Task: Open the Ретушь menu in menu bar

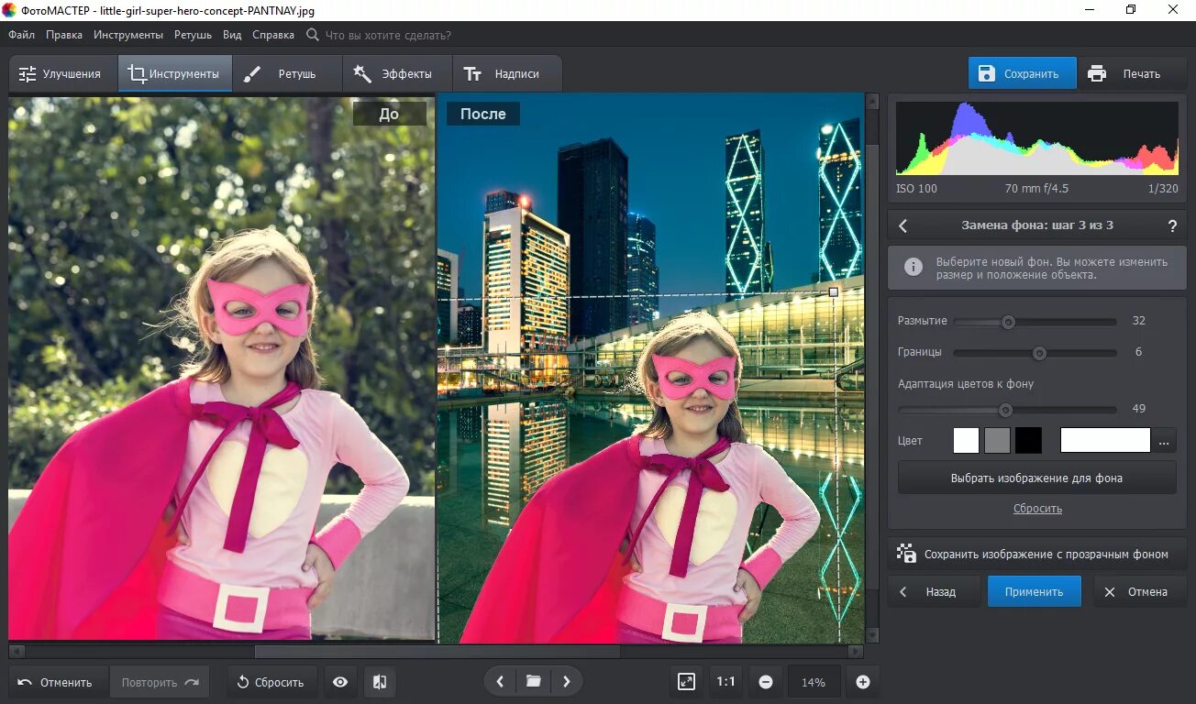Action: click(x=193, y=35)
